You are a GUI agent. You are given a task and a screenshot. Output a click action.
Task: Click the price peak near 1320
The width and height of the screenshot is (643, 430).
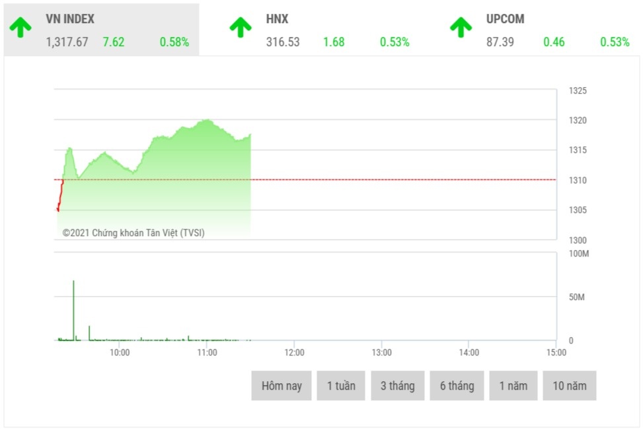point(207,120)
